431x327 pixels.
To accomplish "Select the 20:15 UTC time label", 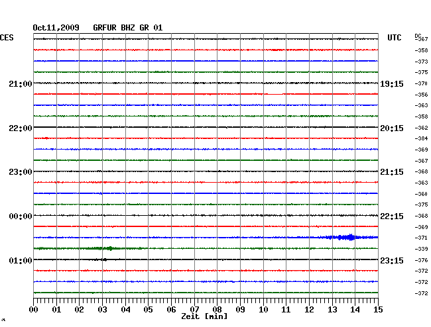I will click(x=392, y=128).
